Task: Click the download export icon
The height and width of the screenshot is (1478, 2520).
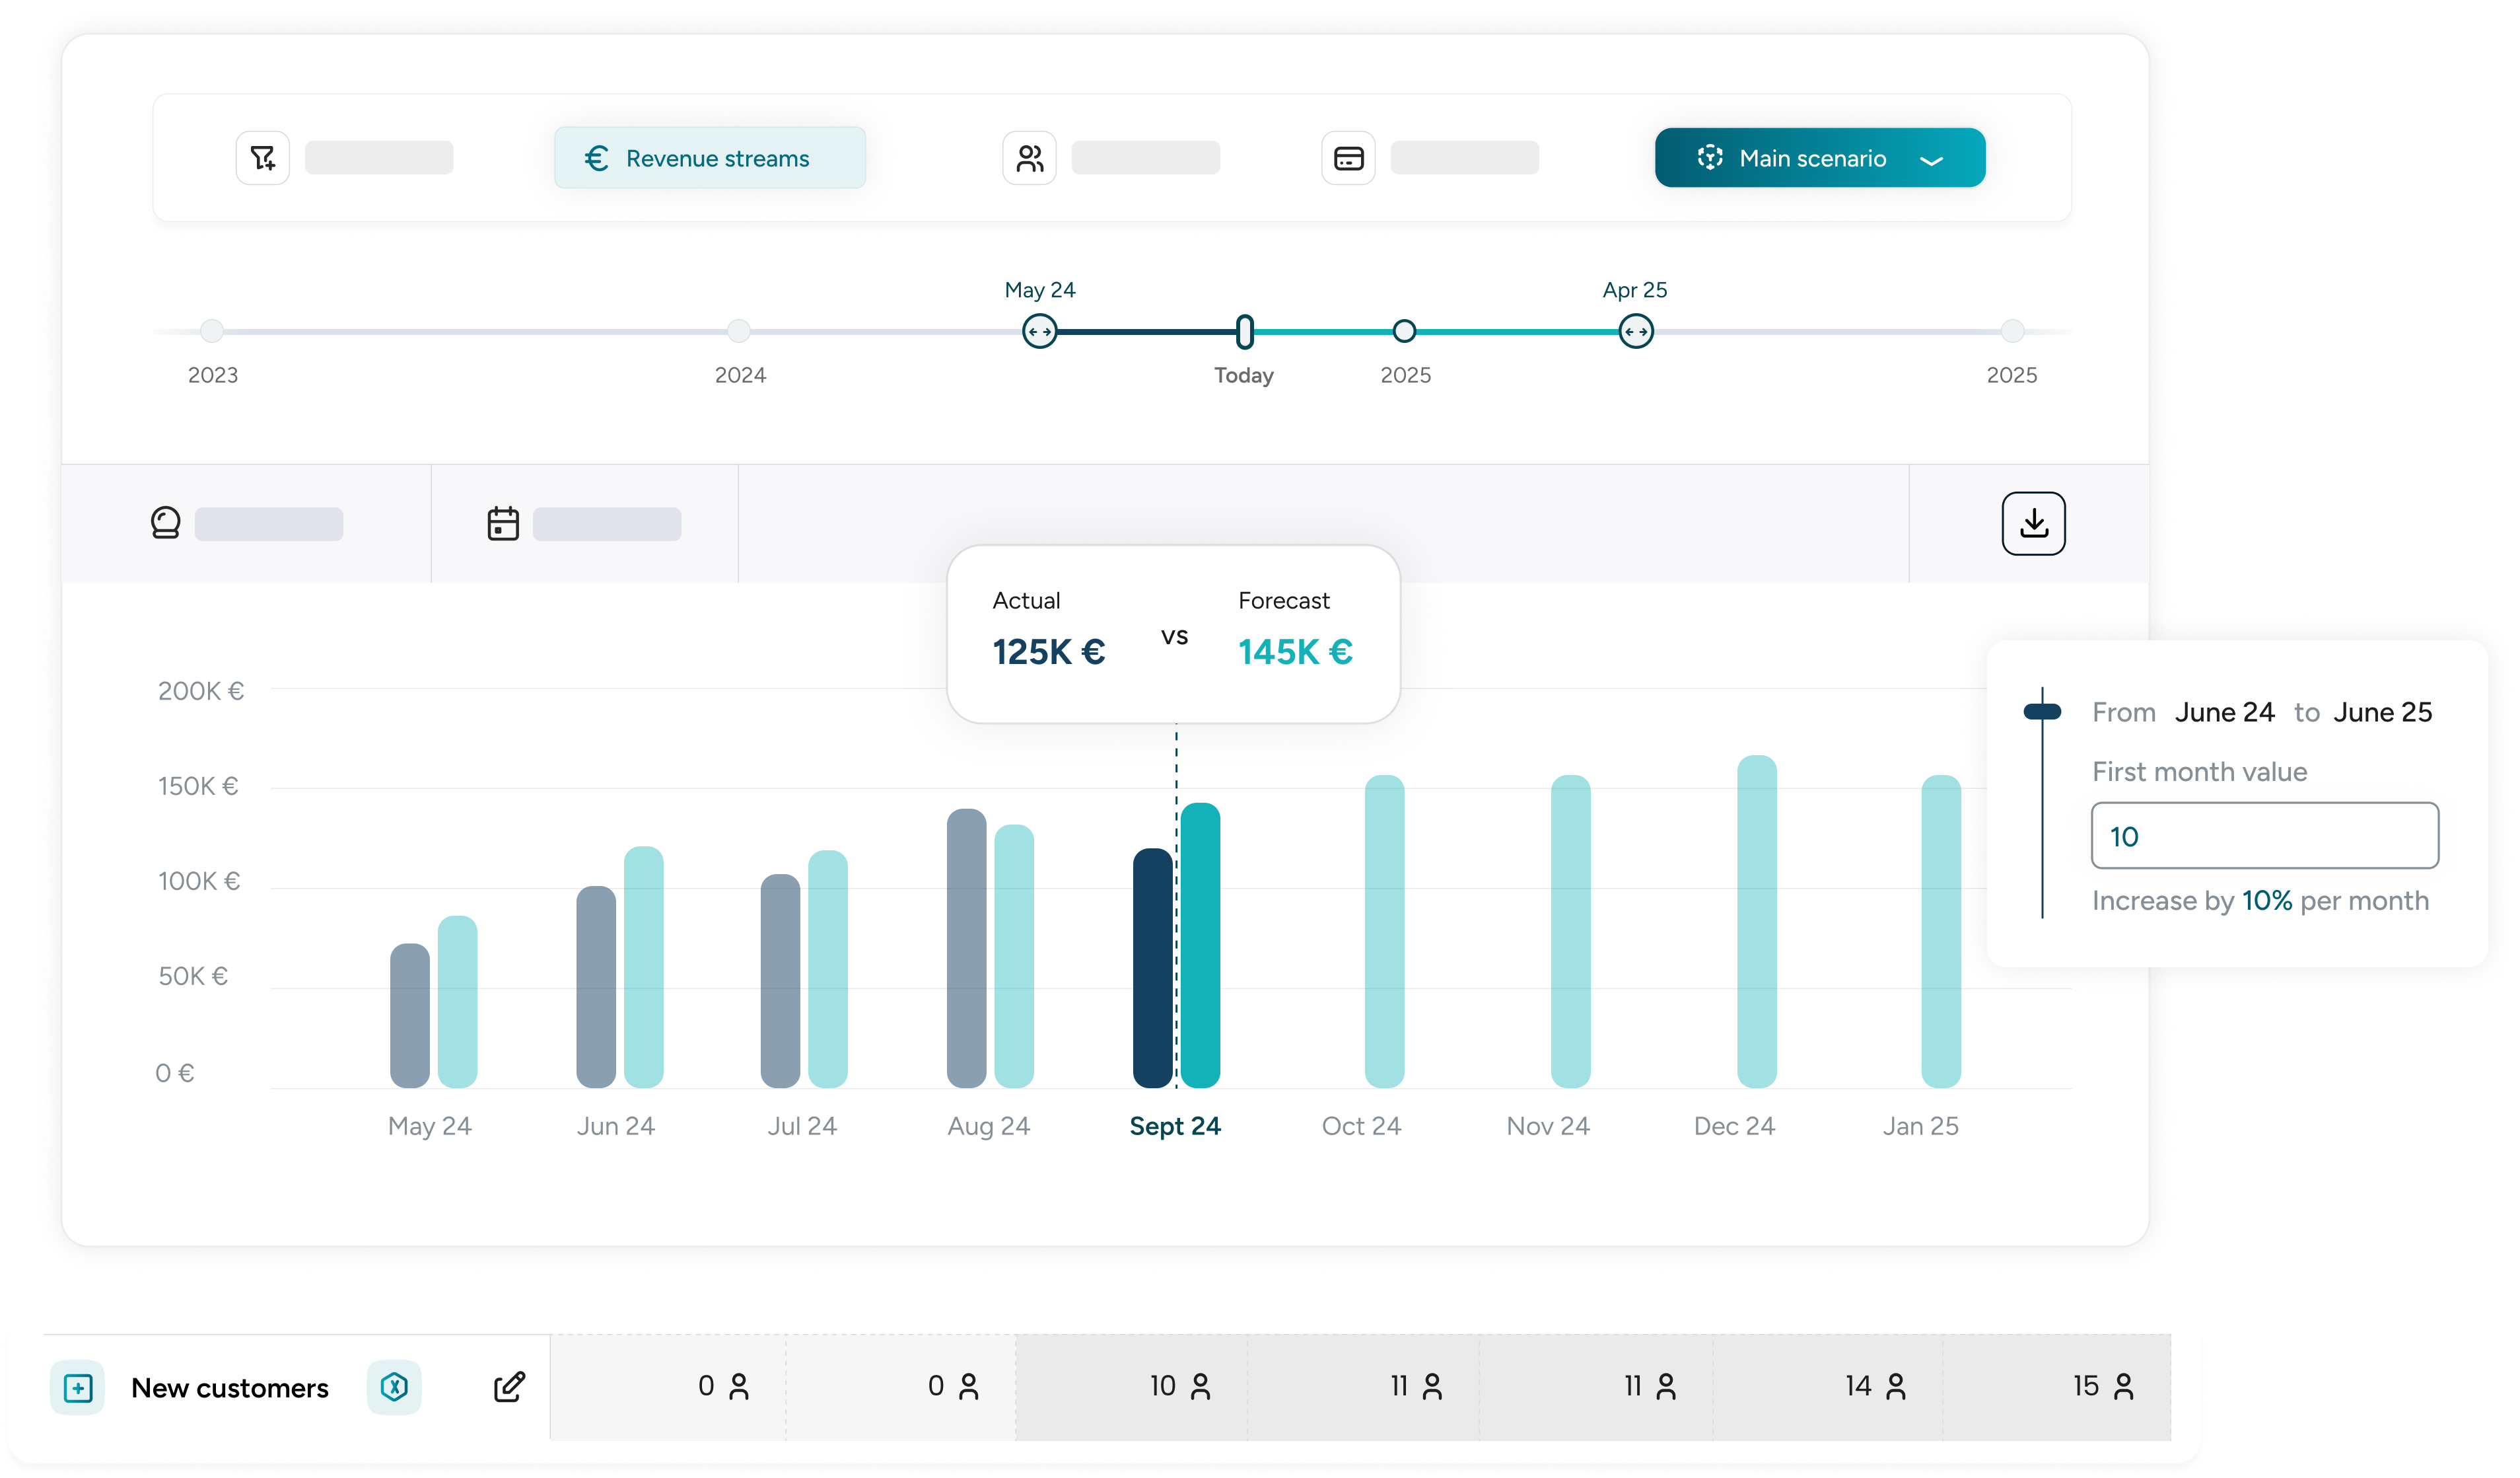Action: click(x=2033, y=523)
